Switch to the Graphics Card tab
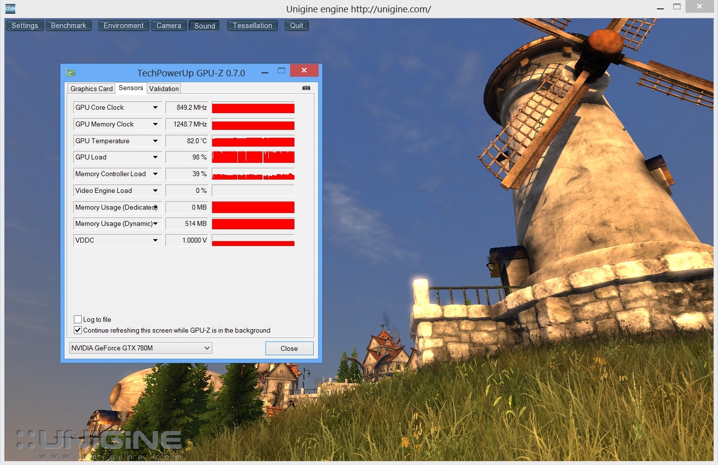The image size is (718, 465). click(91, 89)
